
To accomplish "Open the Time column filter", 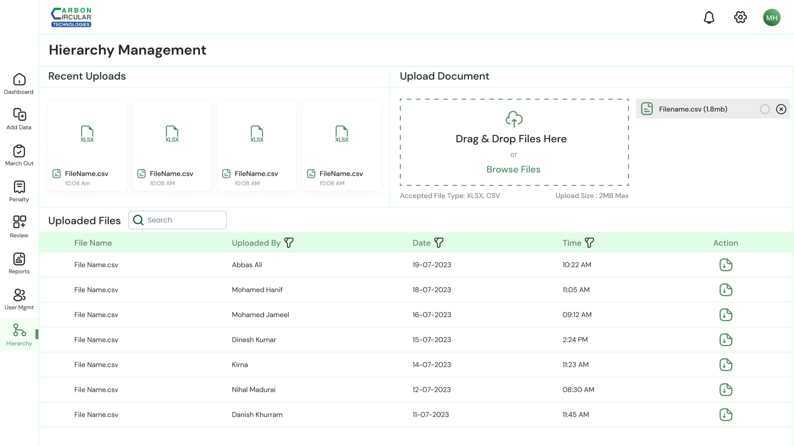I will [x=589, y=243].
